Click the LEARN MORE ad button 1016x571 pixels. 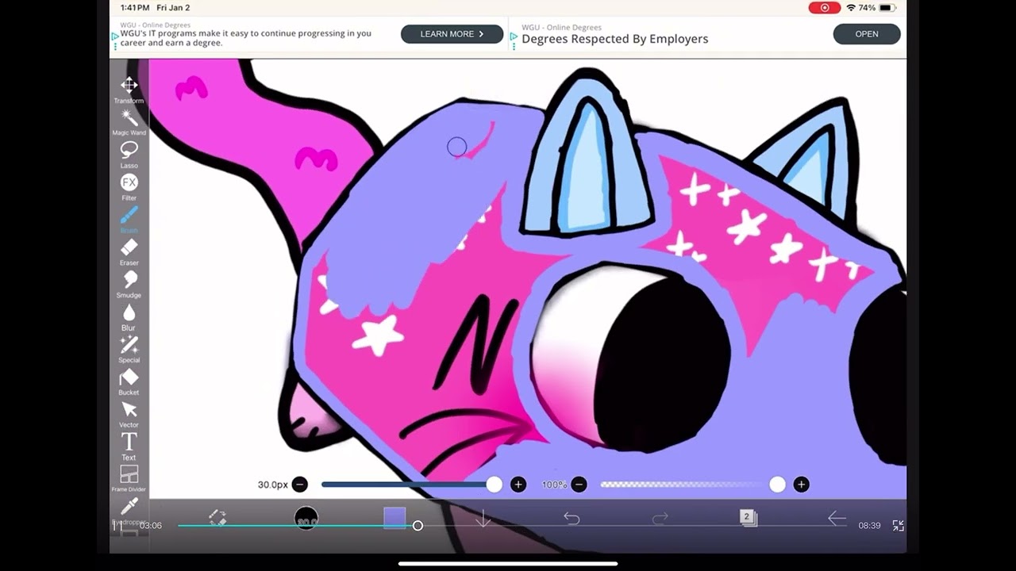coord(452,34)
